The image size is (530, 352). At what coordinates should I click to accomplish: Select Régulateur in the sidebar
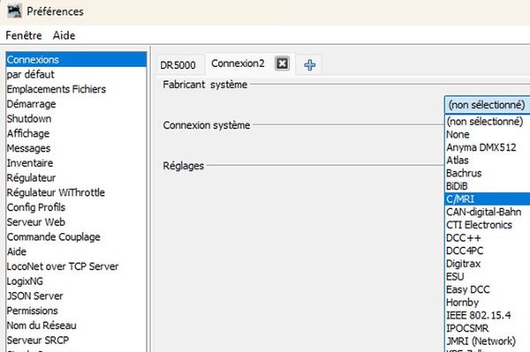tap(76, 178)
